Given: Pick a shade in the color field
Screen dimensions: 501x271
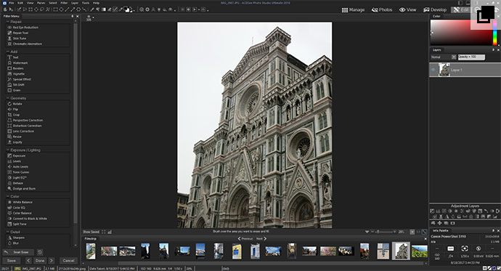Looking at the screenshot, I should click(461, 32).
